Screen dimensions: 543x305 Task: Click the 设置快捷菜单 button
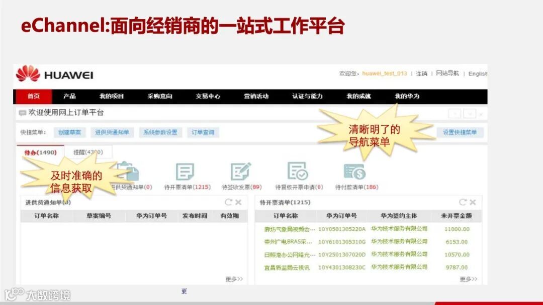[x=460, y=132]
